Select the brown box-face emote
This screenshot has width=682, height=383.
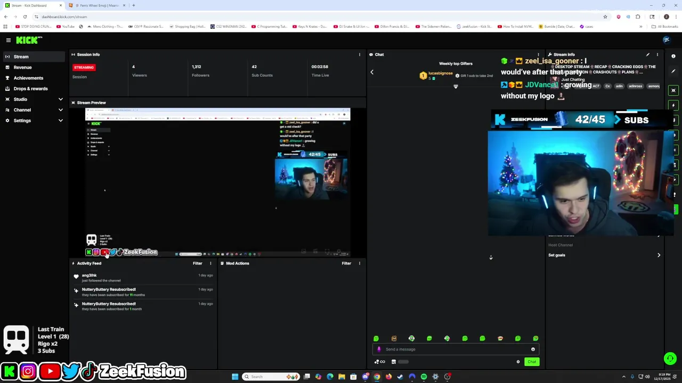tap(394, 338)
